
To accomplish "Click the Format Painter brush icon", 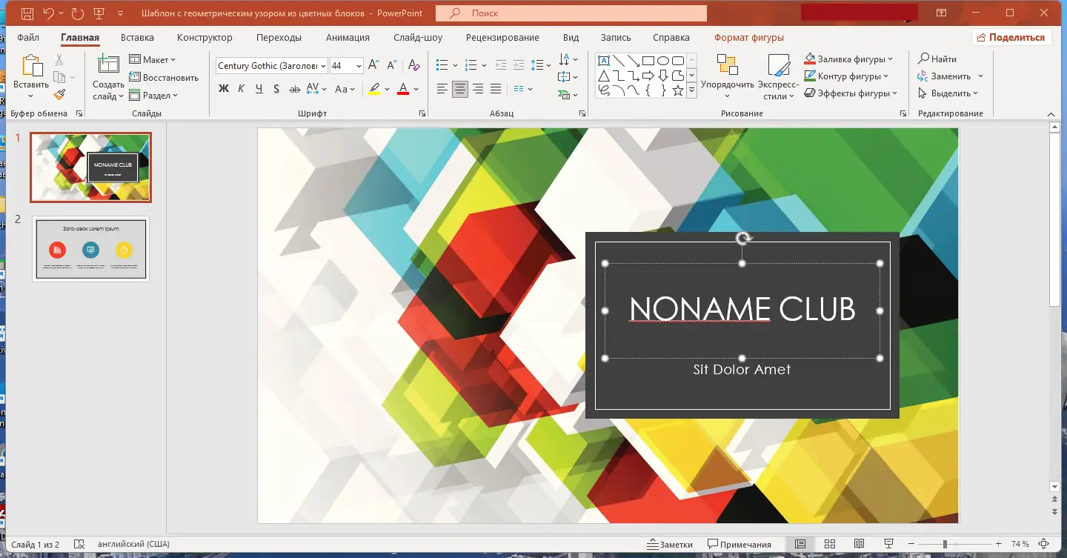I will pos(60,94).
